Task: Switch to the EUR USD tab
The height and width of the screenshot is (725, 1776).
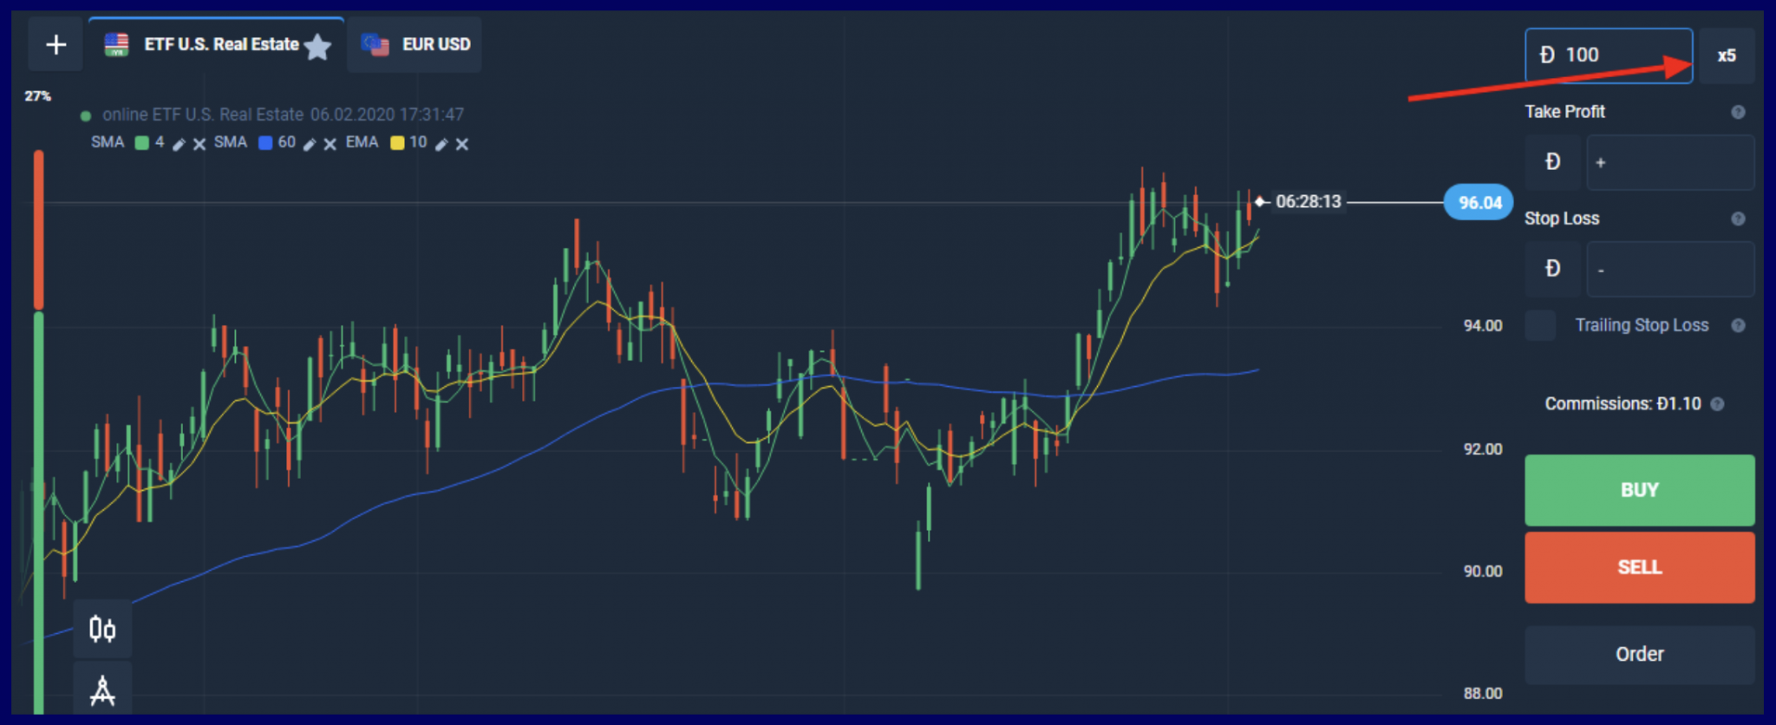Action: tap(415, 44)
